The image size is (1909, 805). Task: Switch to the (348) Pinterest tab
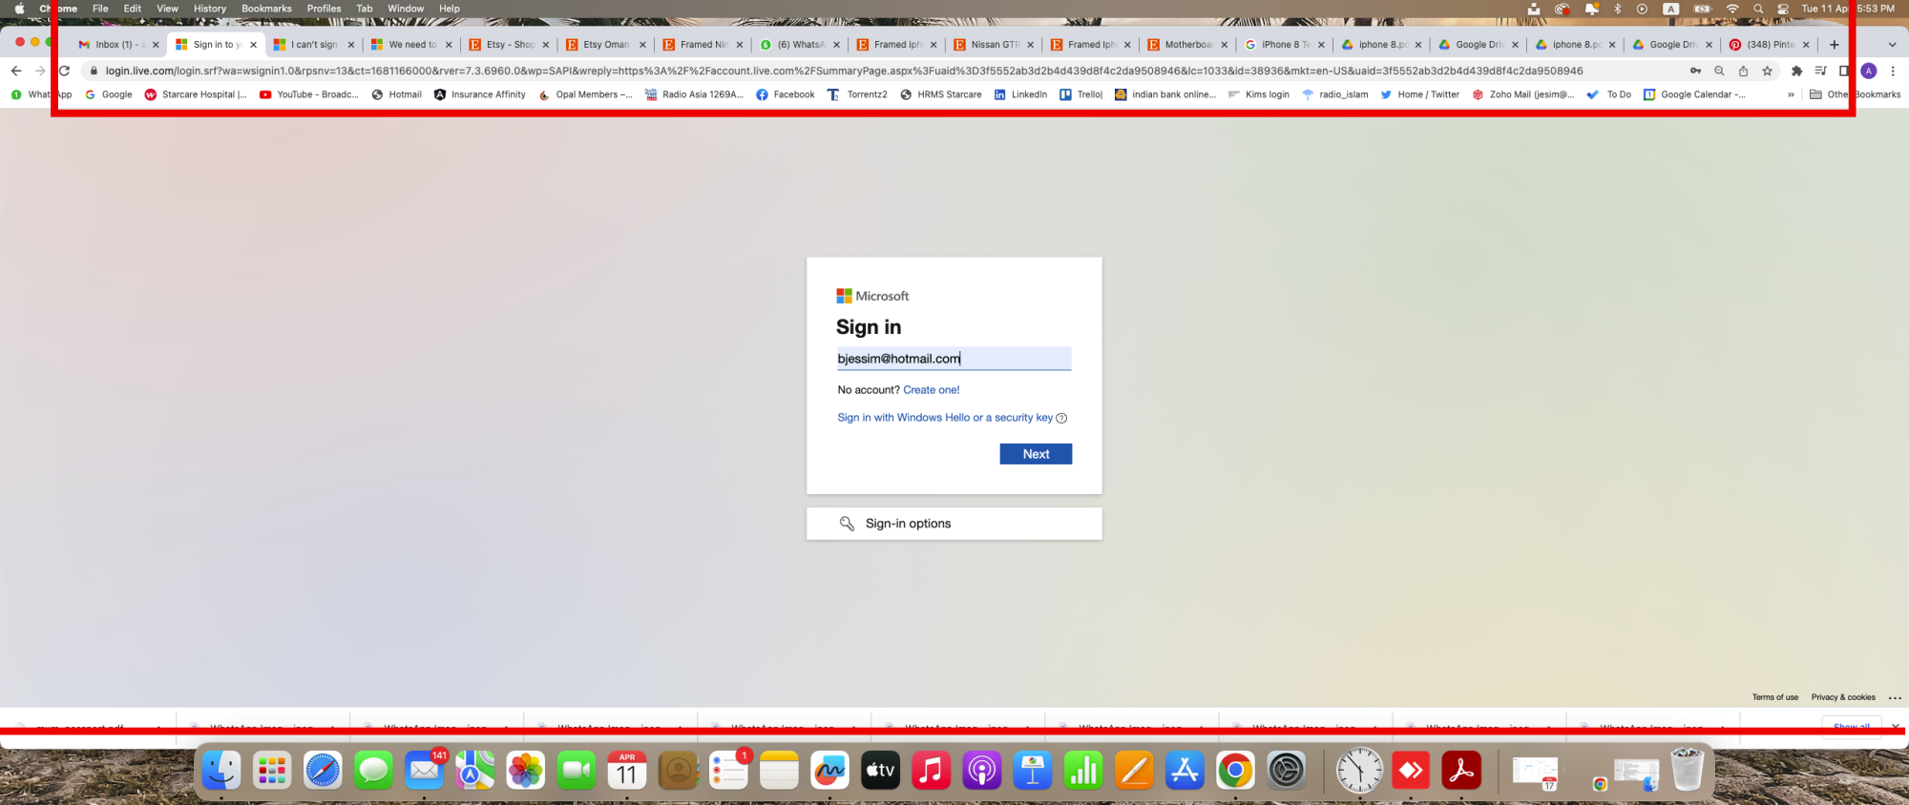coord(1769,45)
